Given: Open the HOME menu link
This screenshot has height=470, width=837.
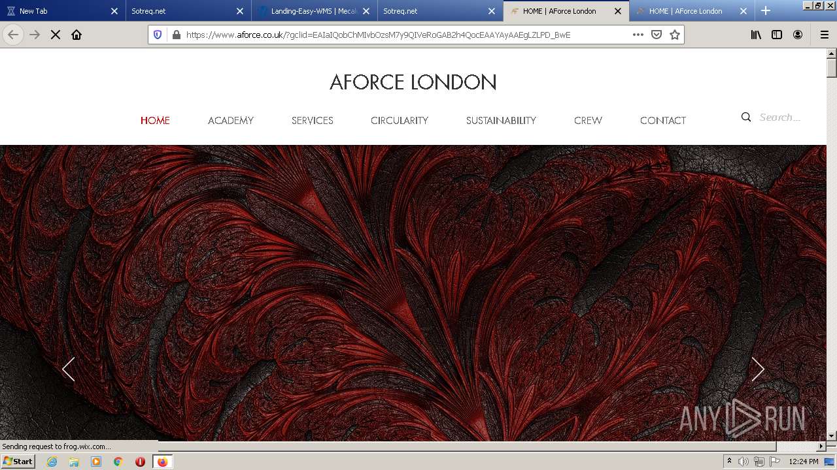Looking at the screenshot, I should coord(155,120).
